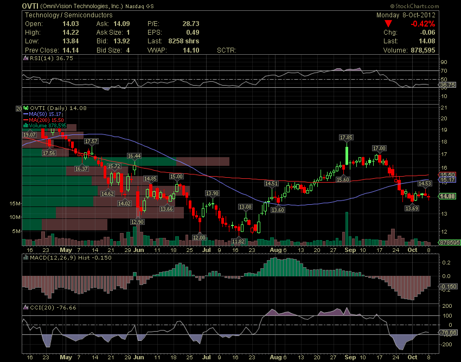This screenshot has width=461, height=362.
Task: Click the 13.08 price label
Action: coord(245,206)
